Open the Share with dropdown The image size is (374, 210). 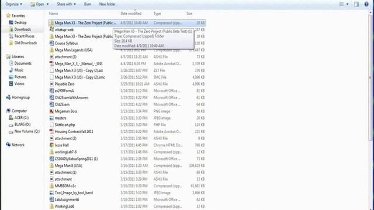(x=66, y=4)
